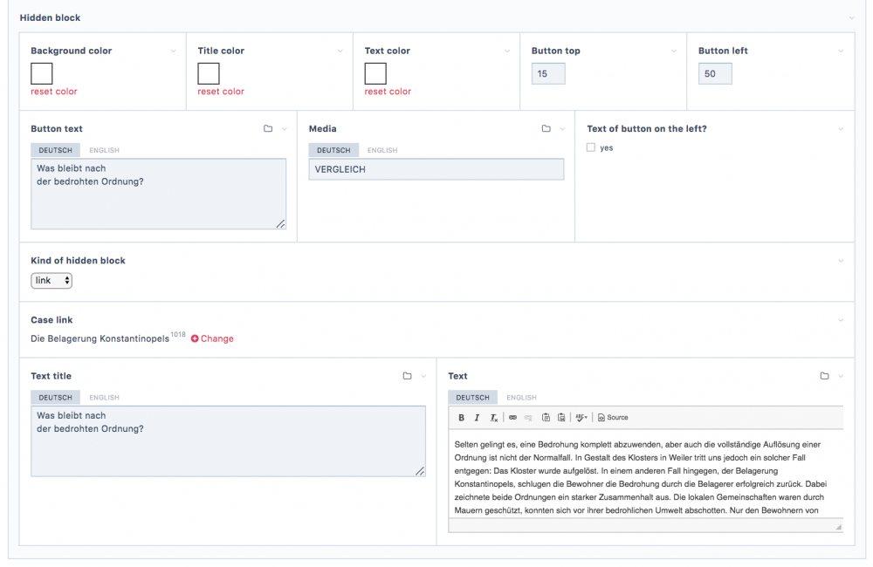Toggle bold formatting in the Text editor
873x567 pixels.
click(461, 418)
